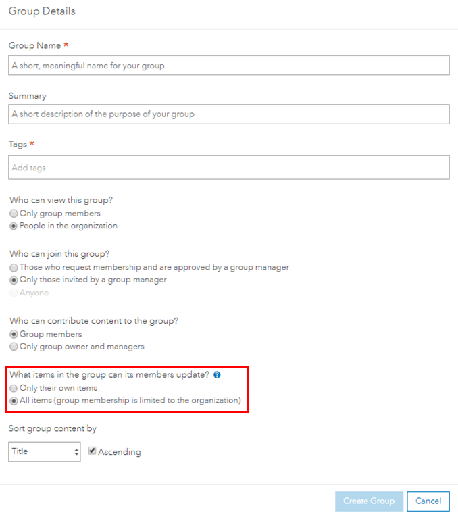Focus the Summary text field
This screenshot has width=458, height=517.
click(x=229, y=114)
